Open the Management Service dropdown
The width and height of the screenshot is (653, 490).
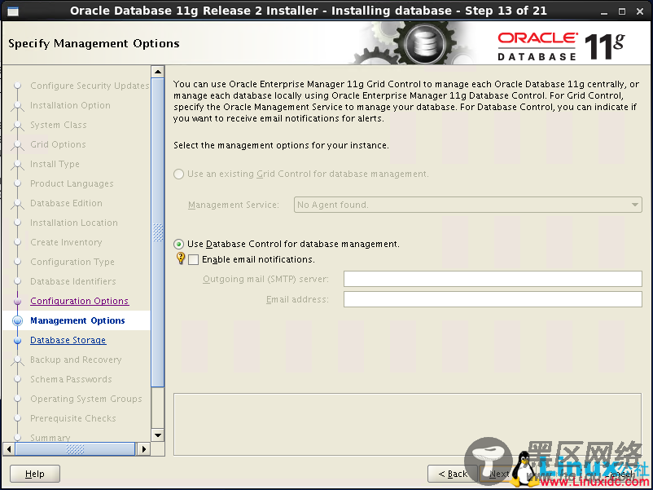[x=467, y=205]
